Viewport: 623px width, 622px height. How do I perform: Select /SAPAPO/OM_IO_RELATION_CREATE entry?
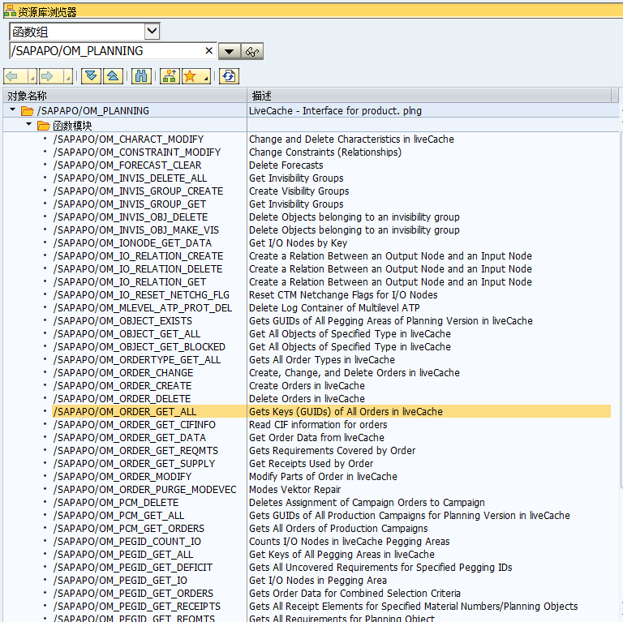click(x=138, y=255)
